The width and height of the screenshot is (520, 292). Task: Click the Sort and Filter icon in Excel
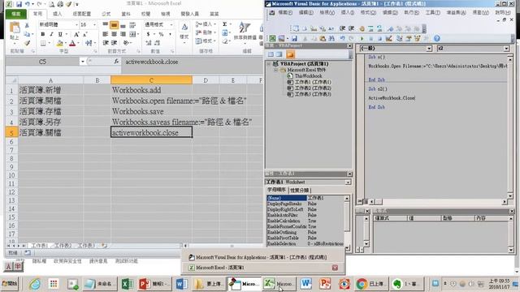[x=245, y=28]
